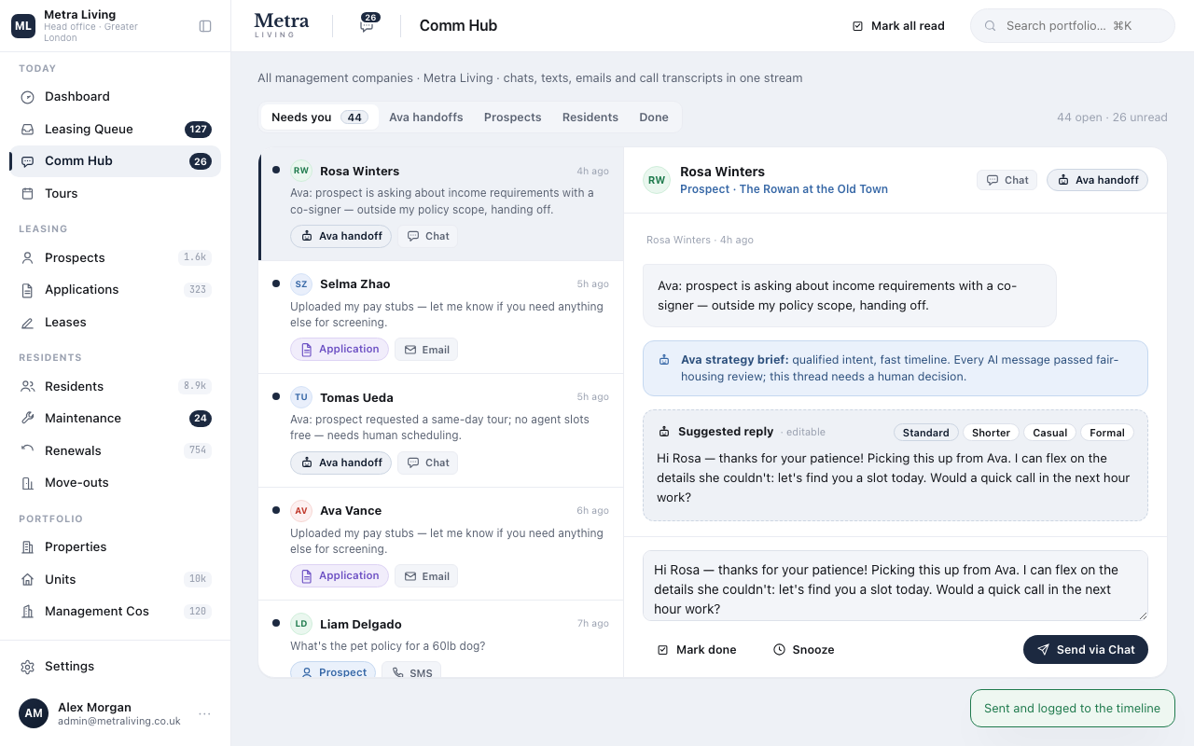Open Leases in the sidebar
The width and height of the screenshot is (1194, 746).
pos(116,323)
